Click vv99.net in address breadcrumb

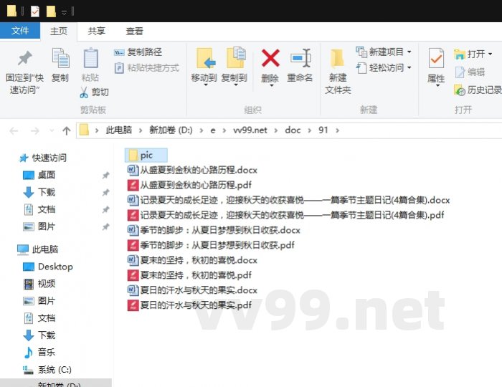(250, 130)
